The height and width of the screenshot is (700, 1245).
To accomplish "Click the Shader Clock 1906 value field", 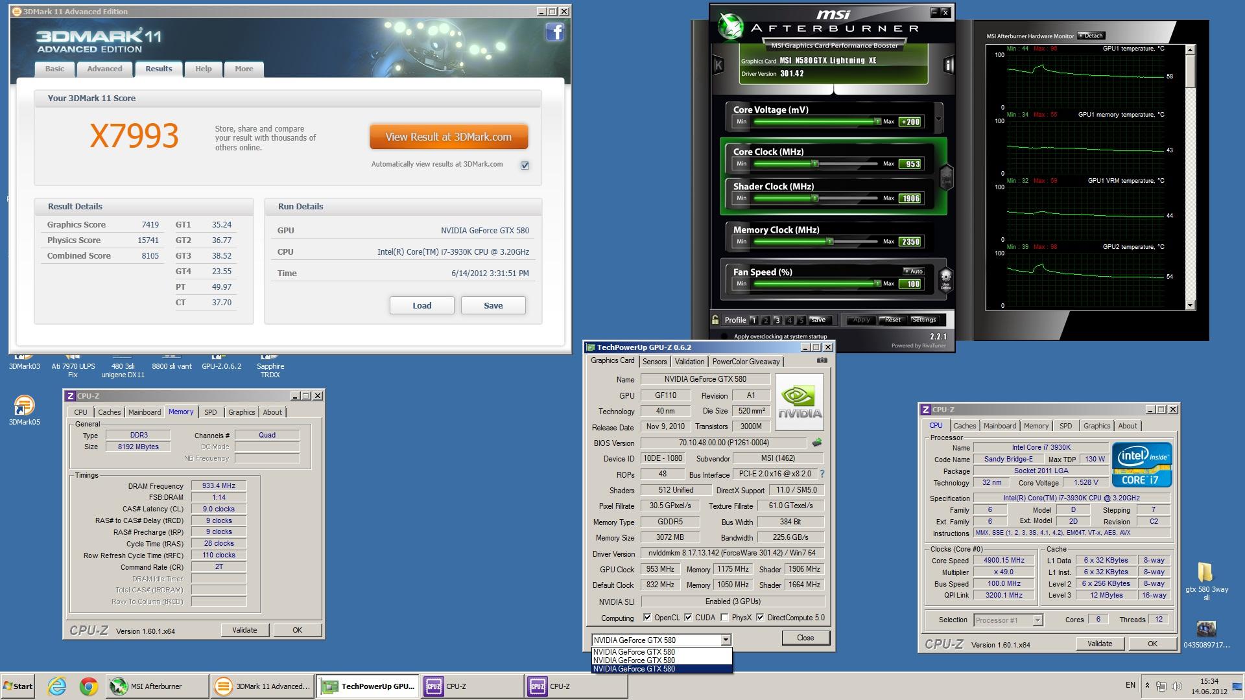I will [909, 198].
